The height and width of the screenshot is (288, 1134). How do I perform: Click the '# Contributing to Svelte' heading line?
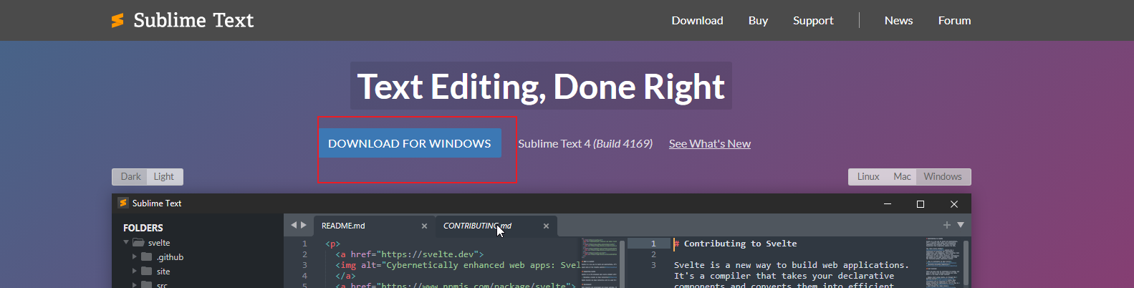[735, 244]
